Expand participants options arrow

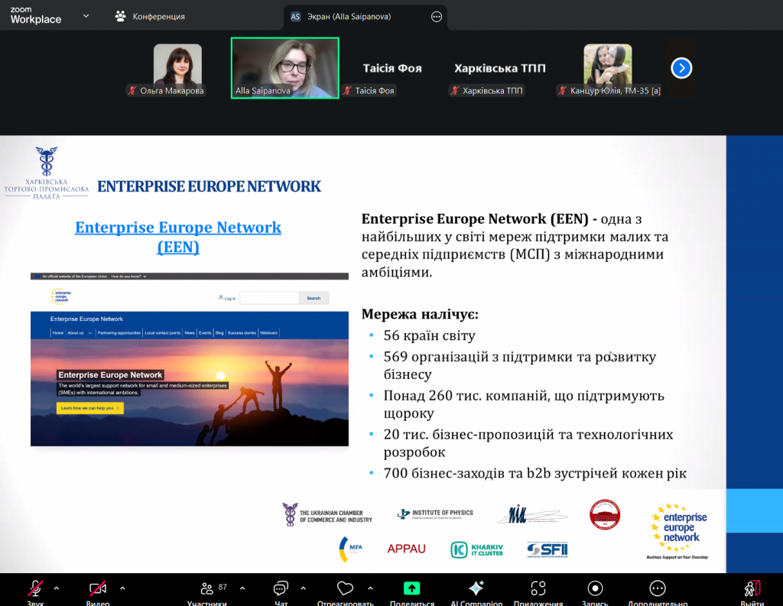click(x=242, y=588)
